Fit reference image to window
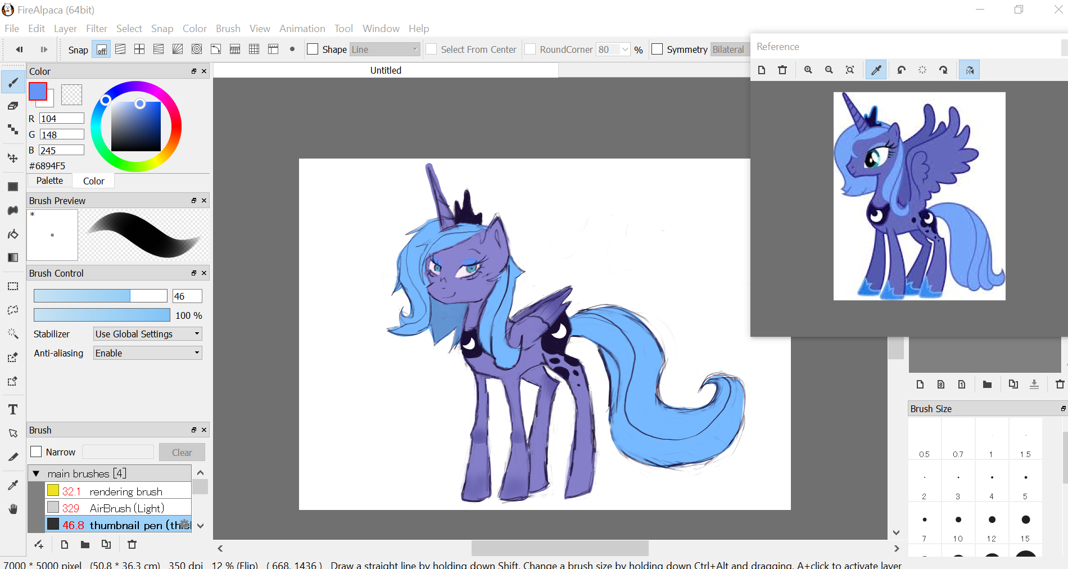The height and width of the screenshot is (569, 1068). click(x=850, y=70)
